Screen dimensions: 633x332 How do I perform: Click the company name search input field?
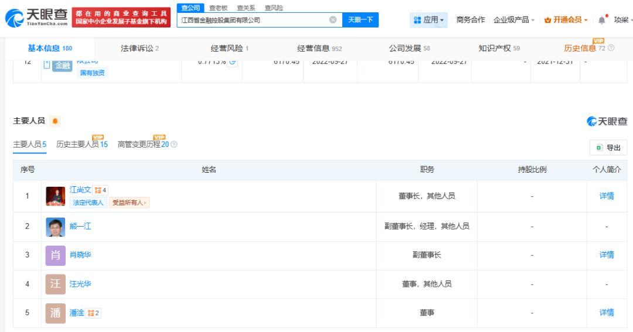pos(252,20)
